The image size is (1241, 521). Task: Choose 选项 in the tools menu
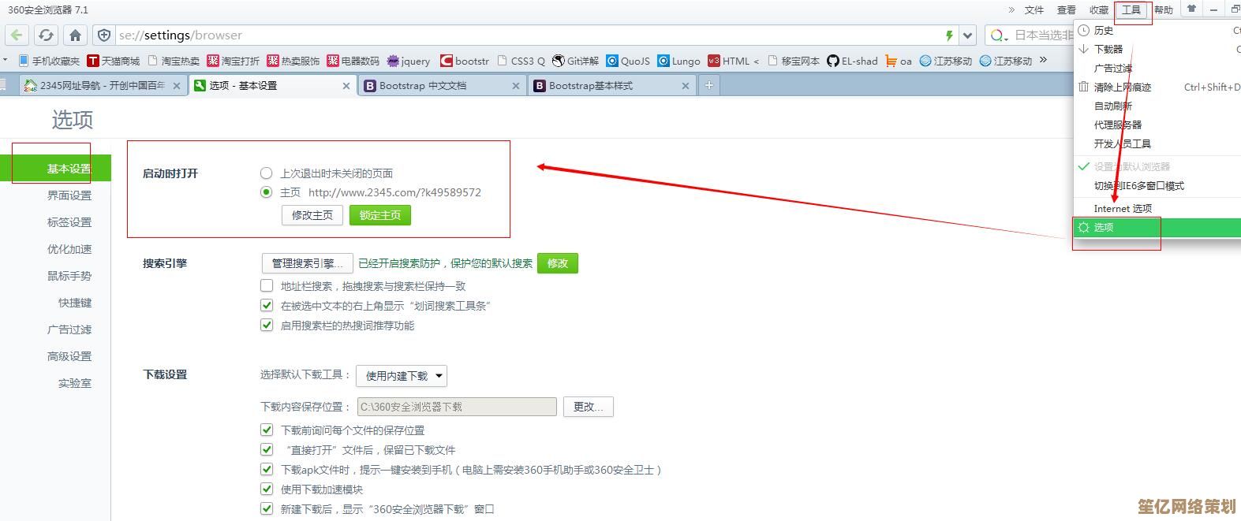[x=1105, y=227]
